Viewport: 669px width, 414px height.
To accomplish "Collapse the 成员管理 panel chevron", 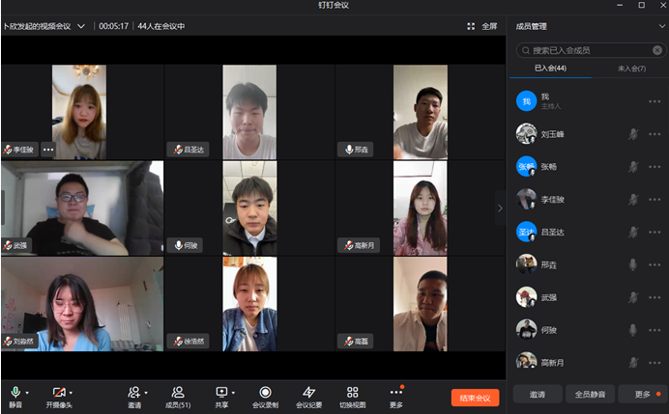I will (x=660, y=26).
